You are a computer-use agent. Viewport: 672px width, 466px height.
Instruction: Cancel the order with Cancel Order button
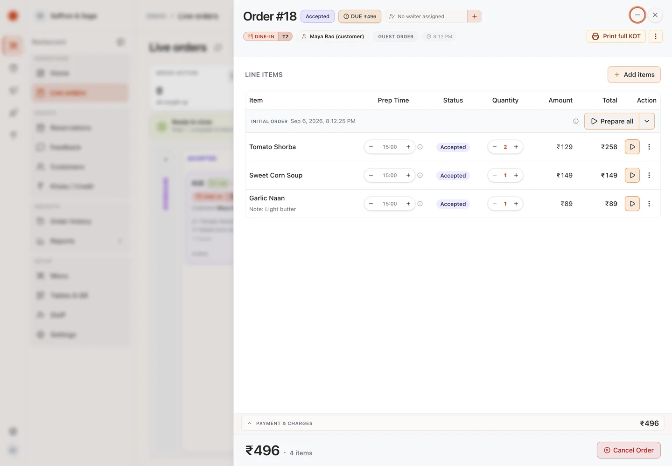629,450
